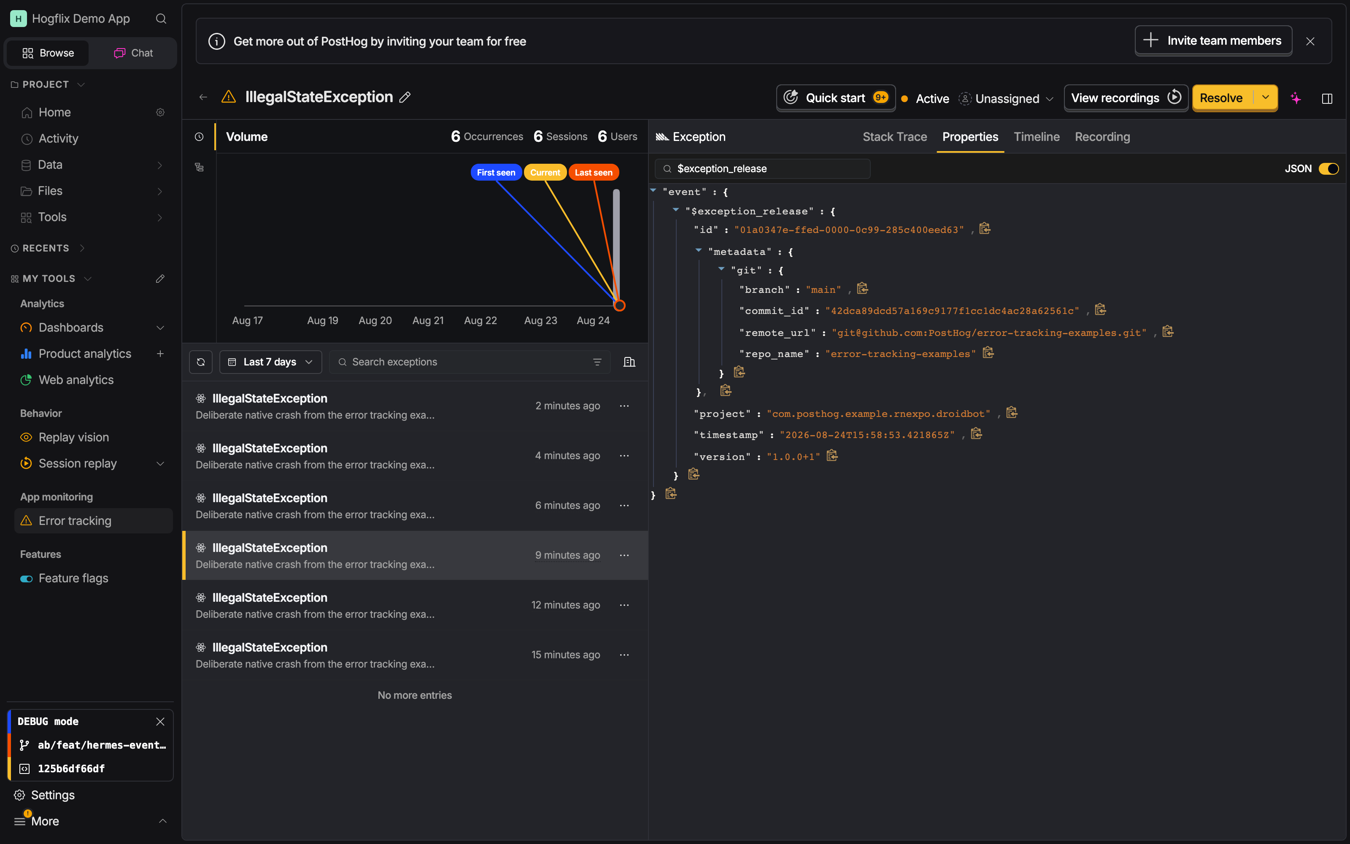This screenshot has width=1350, height=844.
Task: Switch to the Stack Trace tab
Action: click(x=895, y=137)
